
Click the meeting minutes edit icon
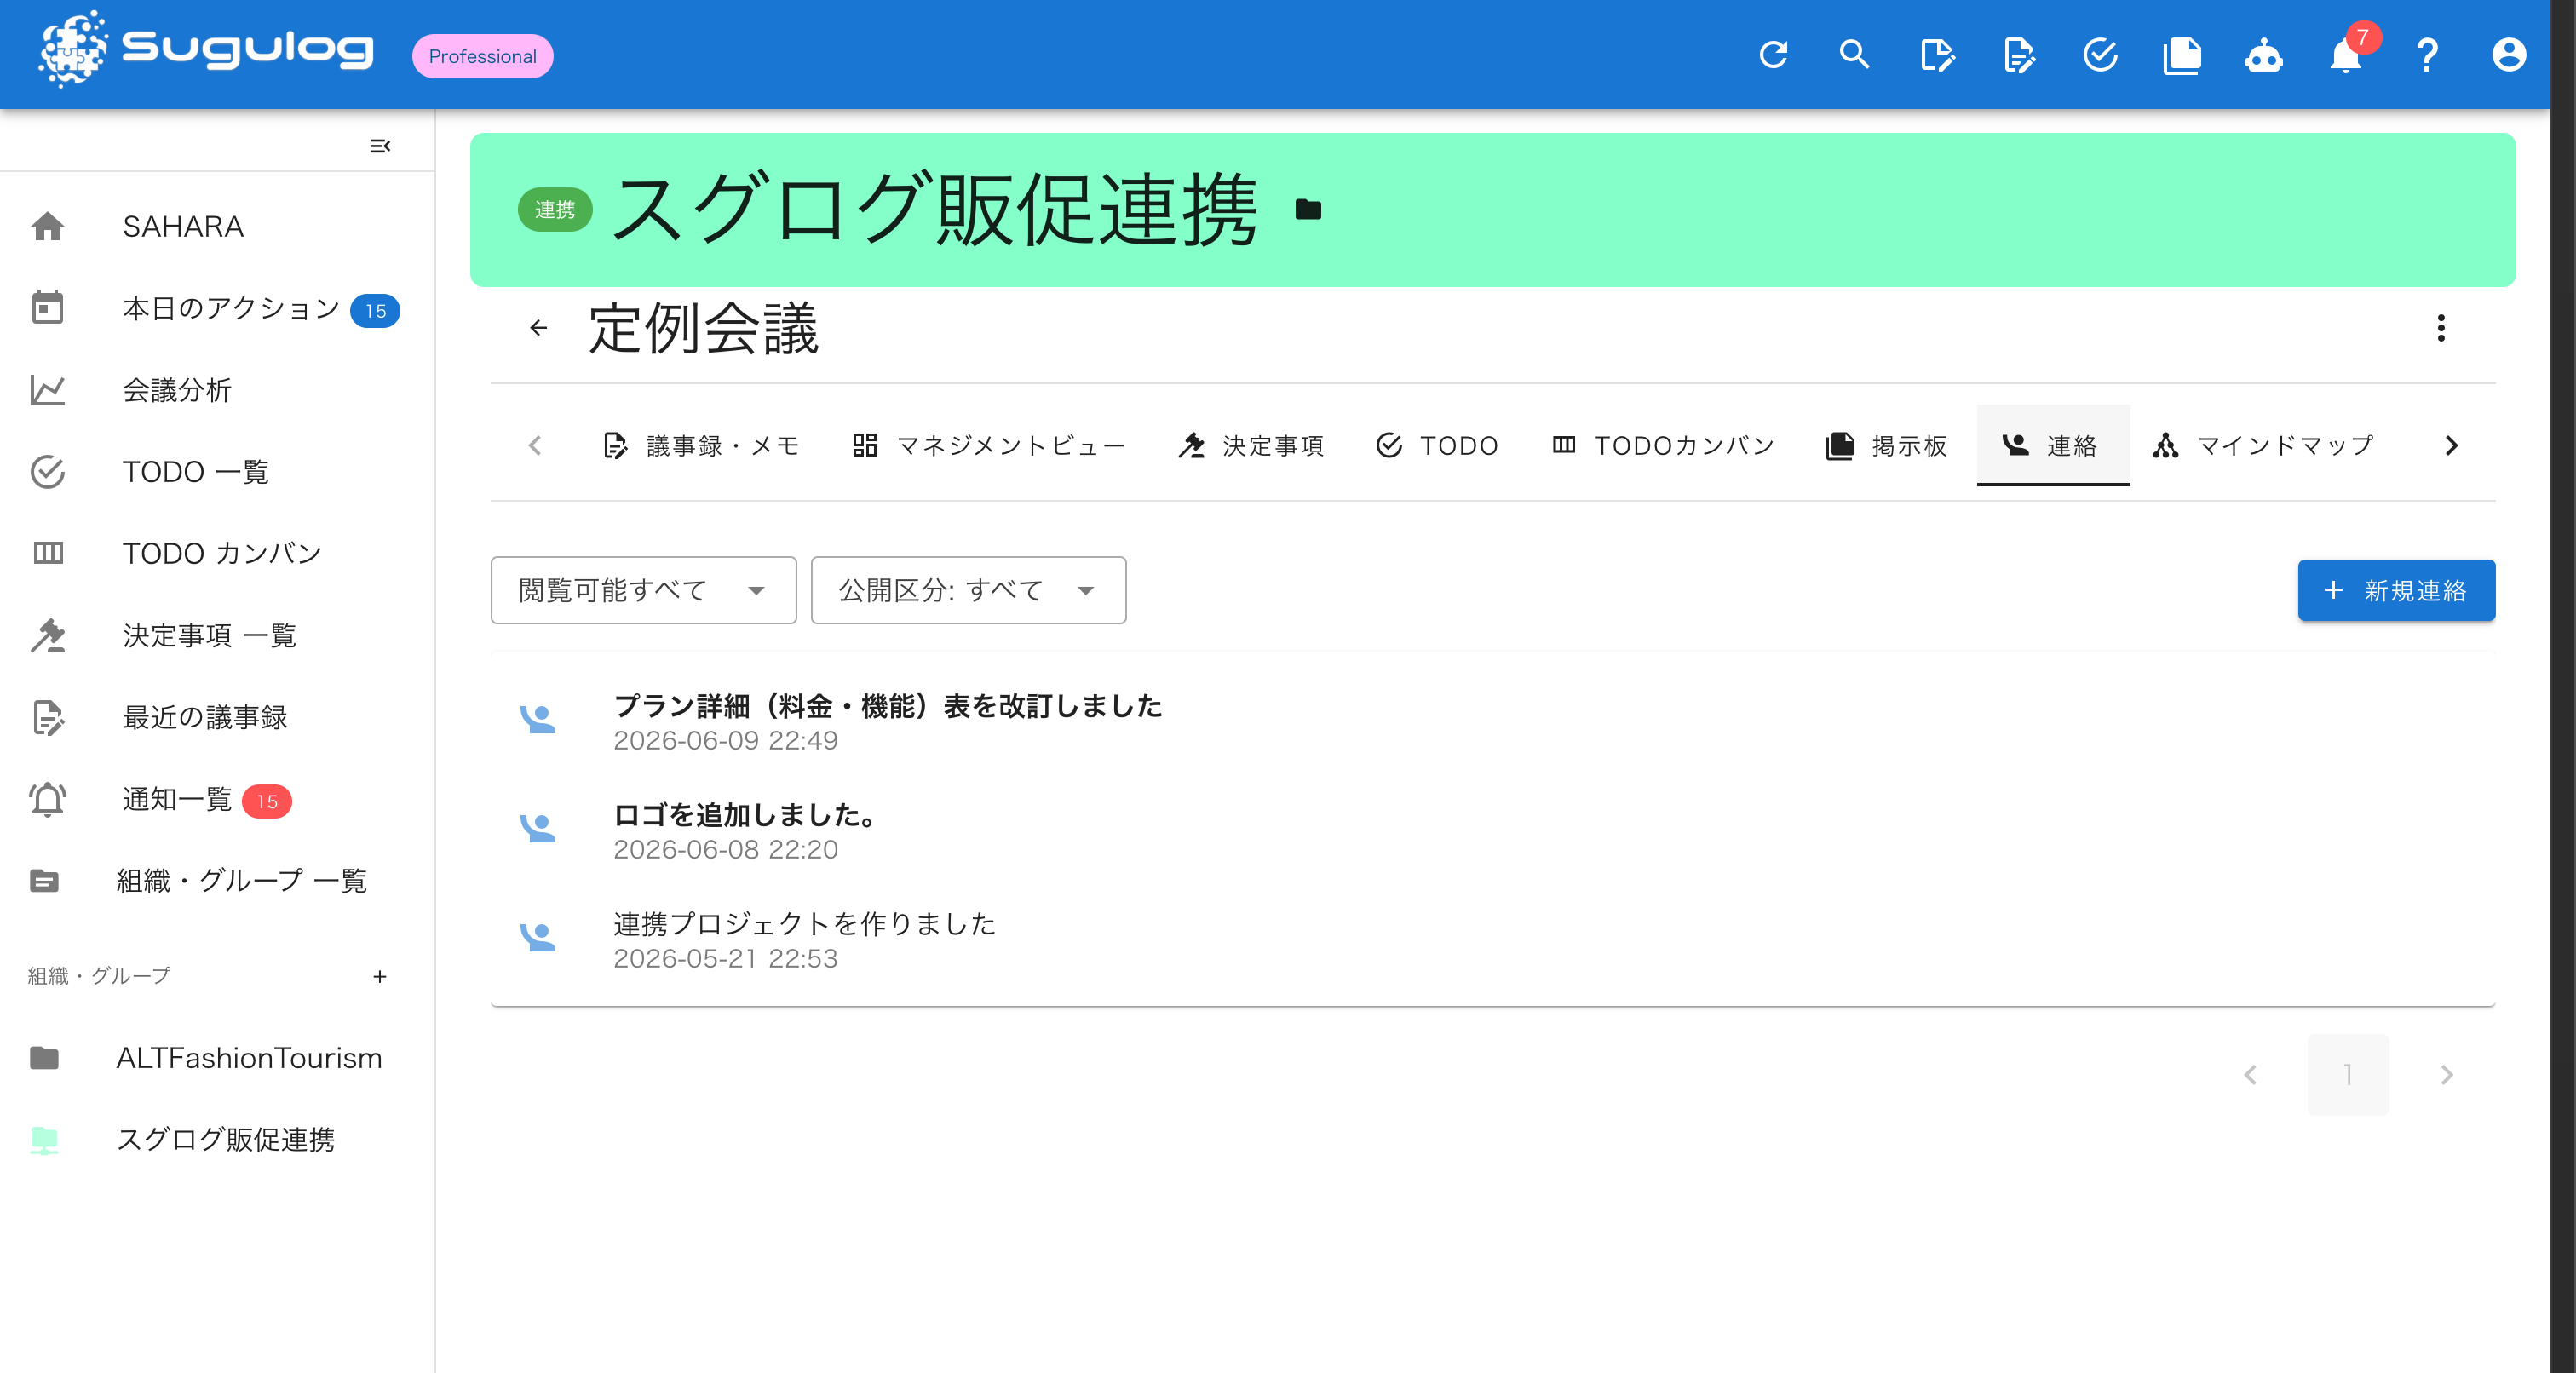coord(2019,54)
